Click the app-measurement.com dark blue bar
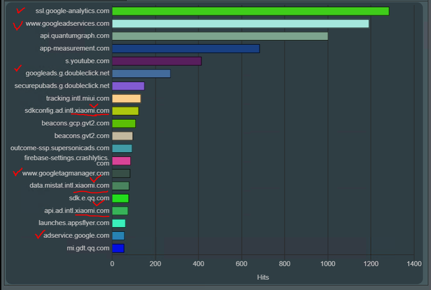The width and height of the screenshot is (431, 290). [186, 49]
